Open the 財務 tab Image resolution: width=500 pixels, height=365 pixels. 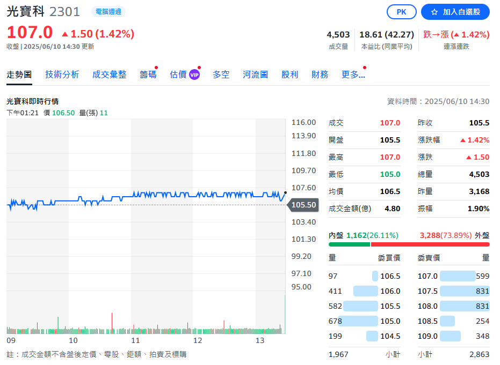click(x=320, y=75)
